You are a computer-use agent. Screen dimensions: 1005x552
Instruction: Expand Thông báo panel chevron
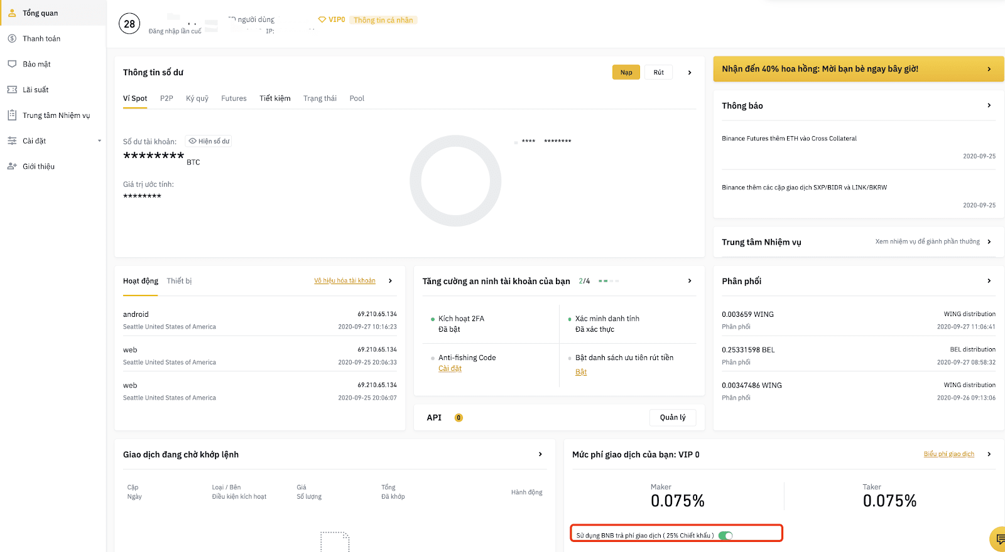989,105
